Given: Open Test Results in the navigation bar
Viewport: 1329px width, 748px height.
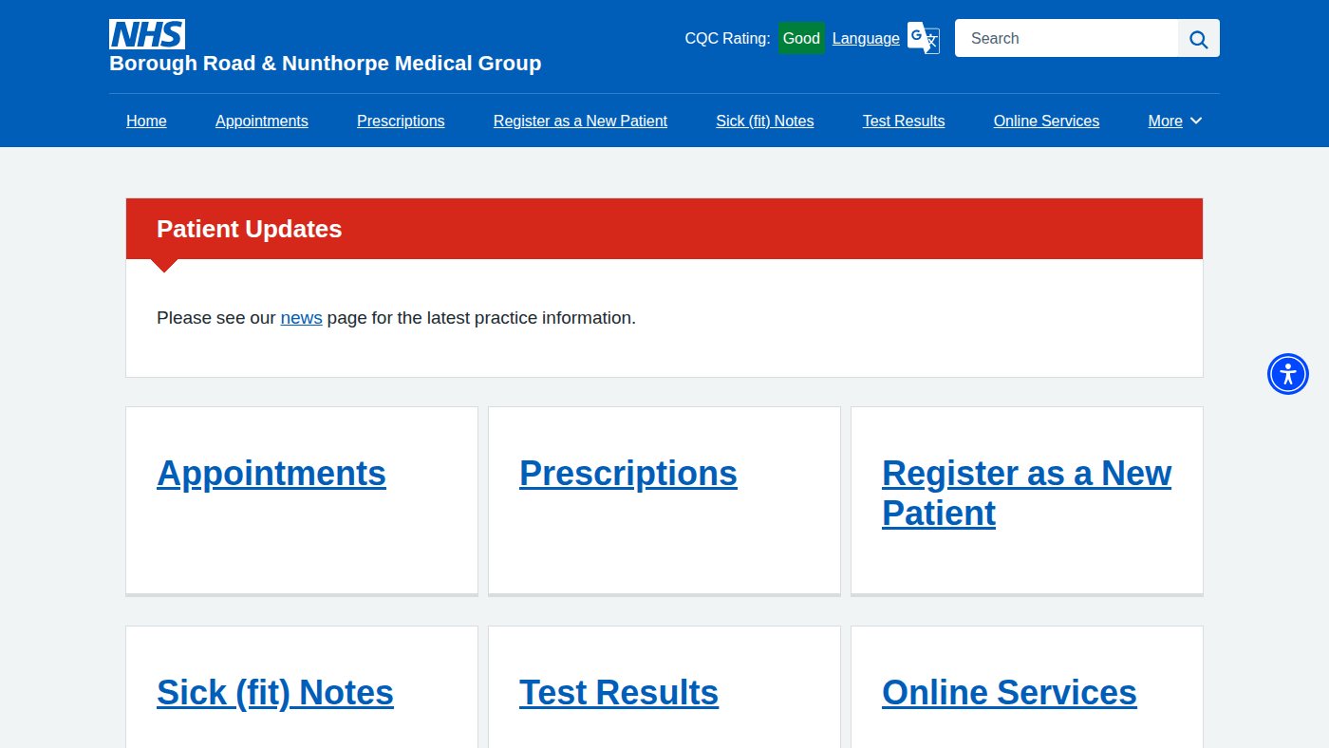Looking at the screenshot, I should 904,121.
